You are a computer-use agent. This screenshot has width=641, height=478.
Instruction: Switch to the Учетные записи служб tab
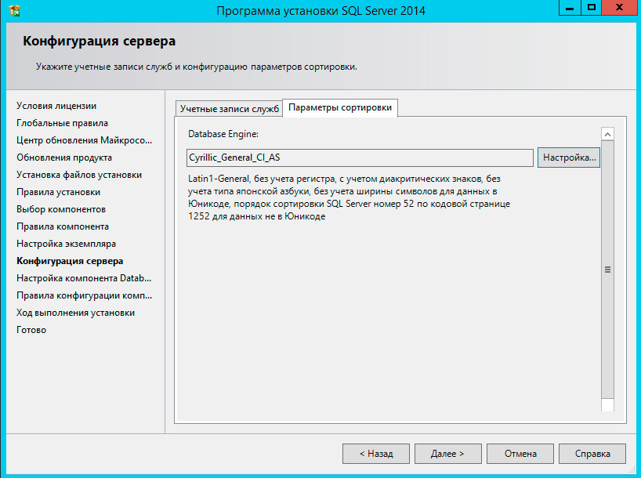click(x=230, y=109)
